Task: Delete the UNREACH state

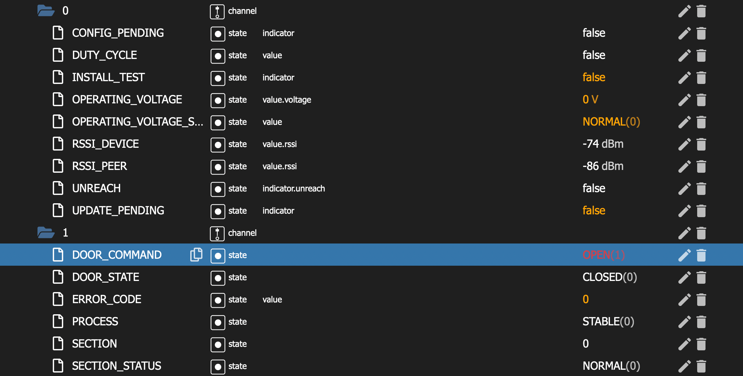Action: pyautogui.click(x=701, y=188)
